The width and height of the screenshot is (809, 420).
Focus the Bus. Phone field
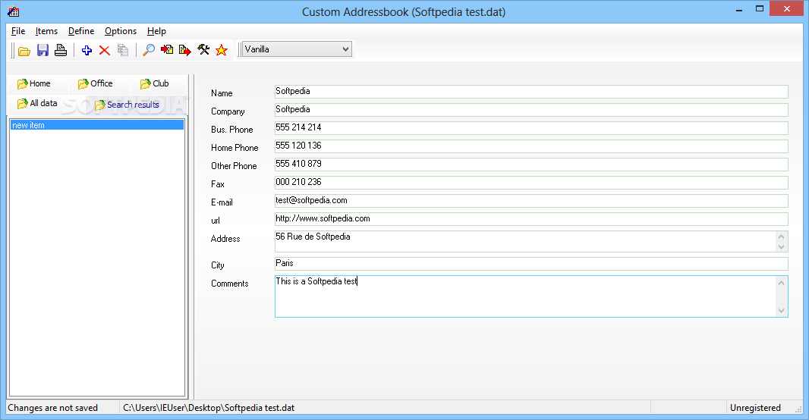pyautogui.click(x=531, y=128)
